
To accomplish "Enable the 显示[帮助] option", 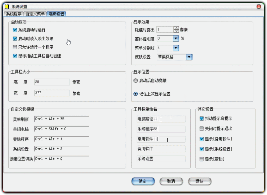I will point(202,159).
